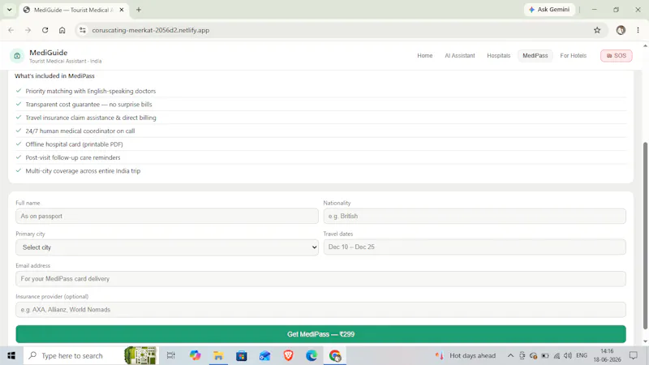Open clock and date in taskbar
This screenshot has height=365, width=649.
607,355
